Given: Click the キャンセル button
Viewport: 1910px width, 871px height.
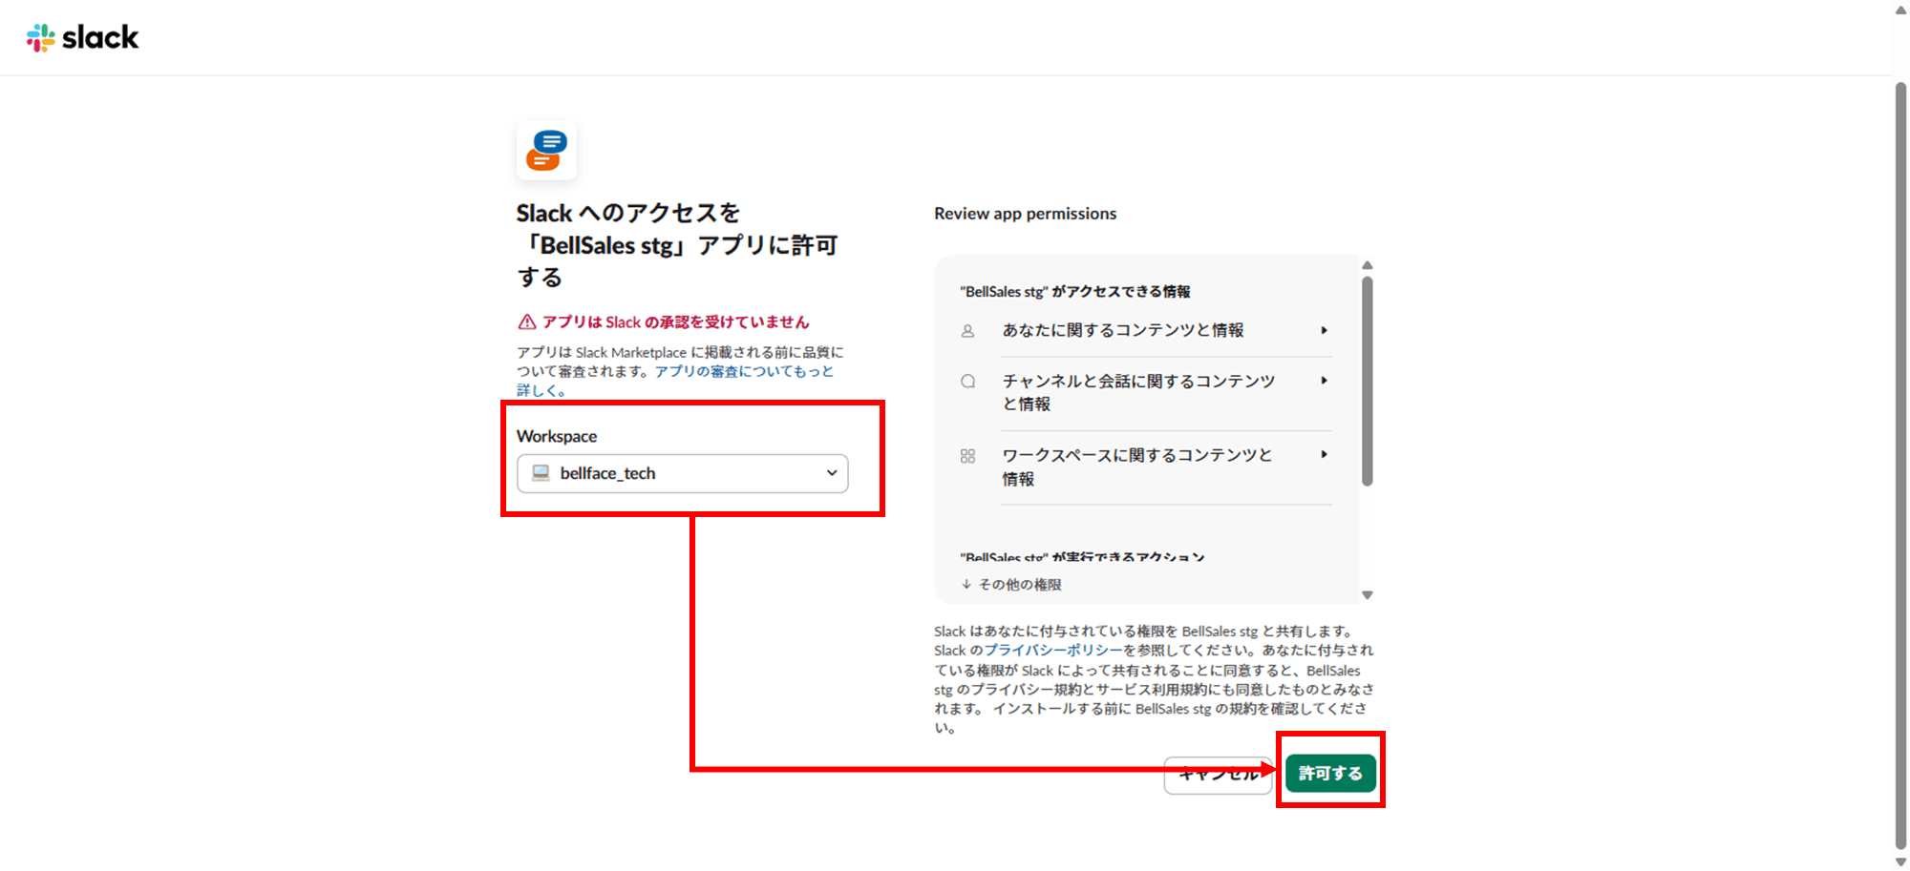Looking at the screenshot, I should [x=1217, y=775].
